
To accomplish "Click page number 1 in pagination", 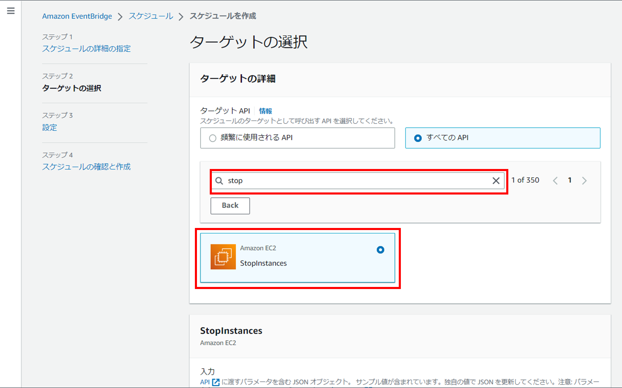I will click(x=569, y=180).
